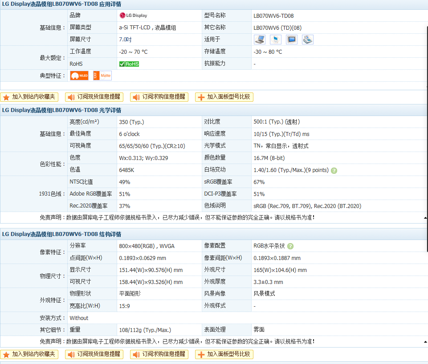428x364 pixels.
Task: Click color count 16.7M (8-bit)
Action: coord(269,158)
